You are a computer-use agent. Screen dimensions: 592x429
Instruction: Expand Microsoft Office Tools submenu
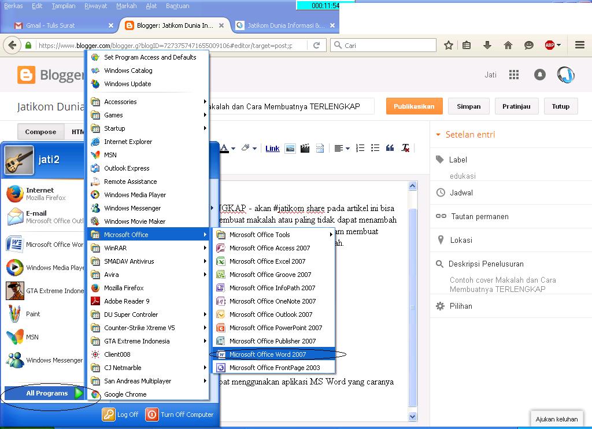(273, 235)
